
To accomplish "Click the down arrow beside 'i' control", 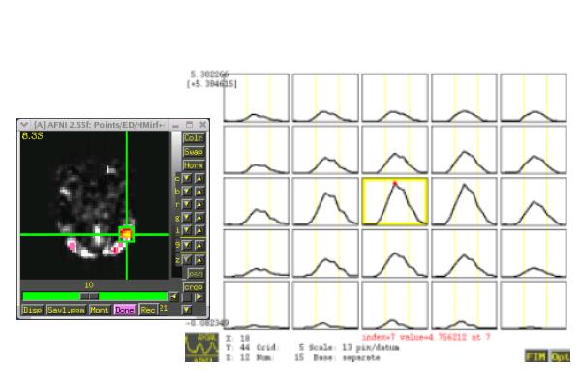I will click(x=187, y=230).
